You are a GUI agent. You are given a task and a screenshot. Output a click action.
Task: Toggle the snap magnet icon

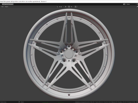(69, 7)
